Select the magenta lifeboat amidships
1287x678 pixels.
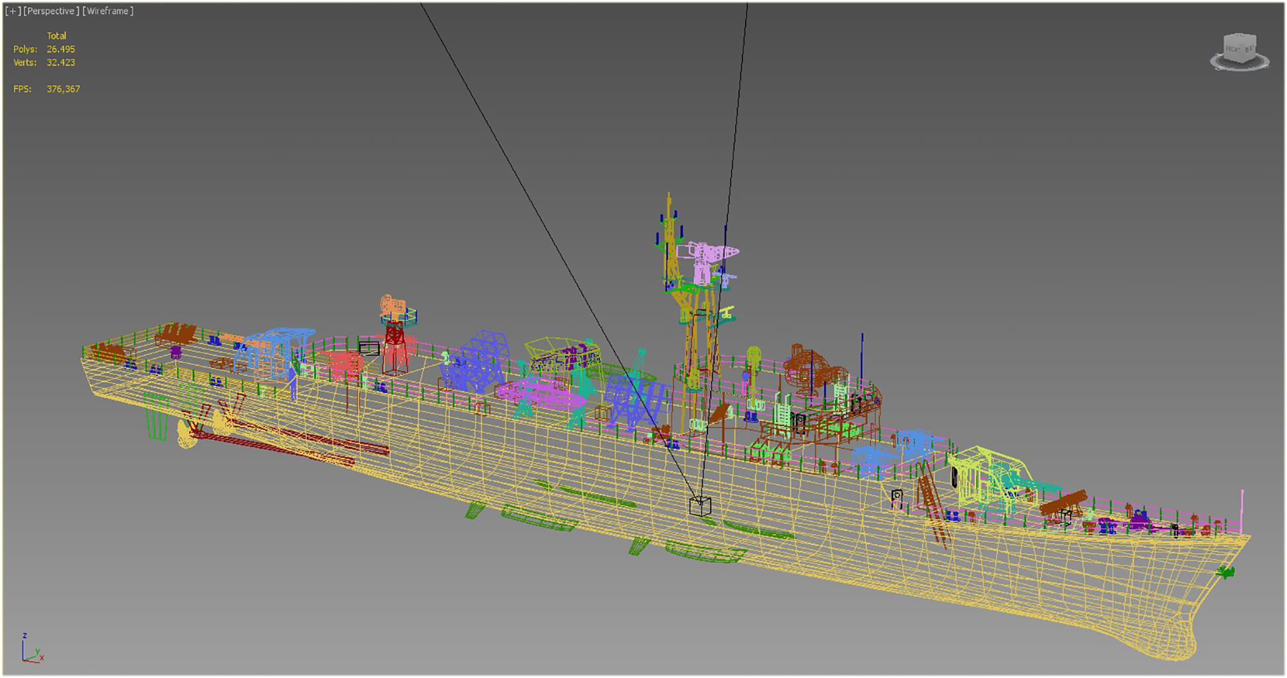(538, 395)
